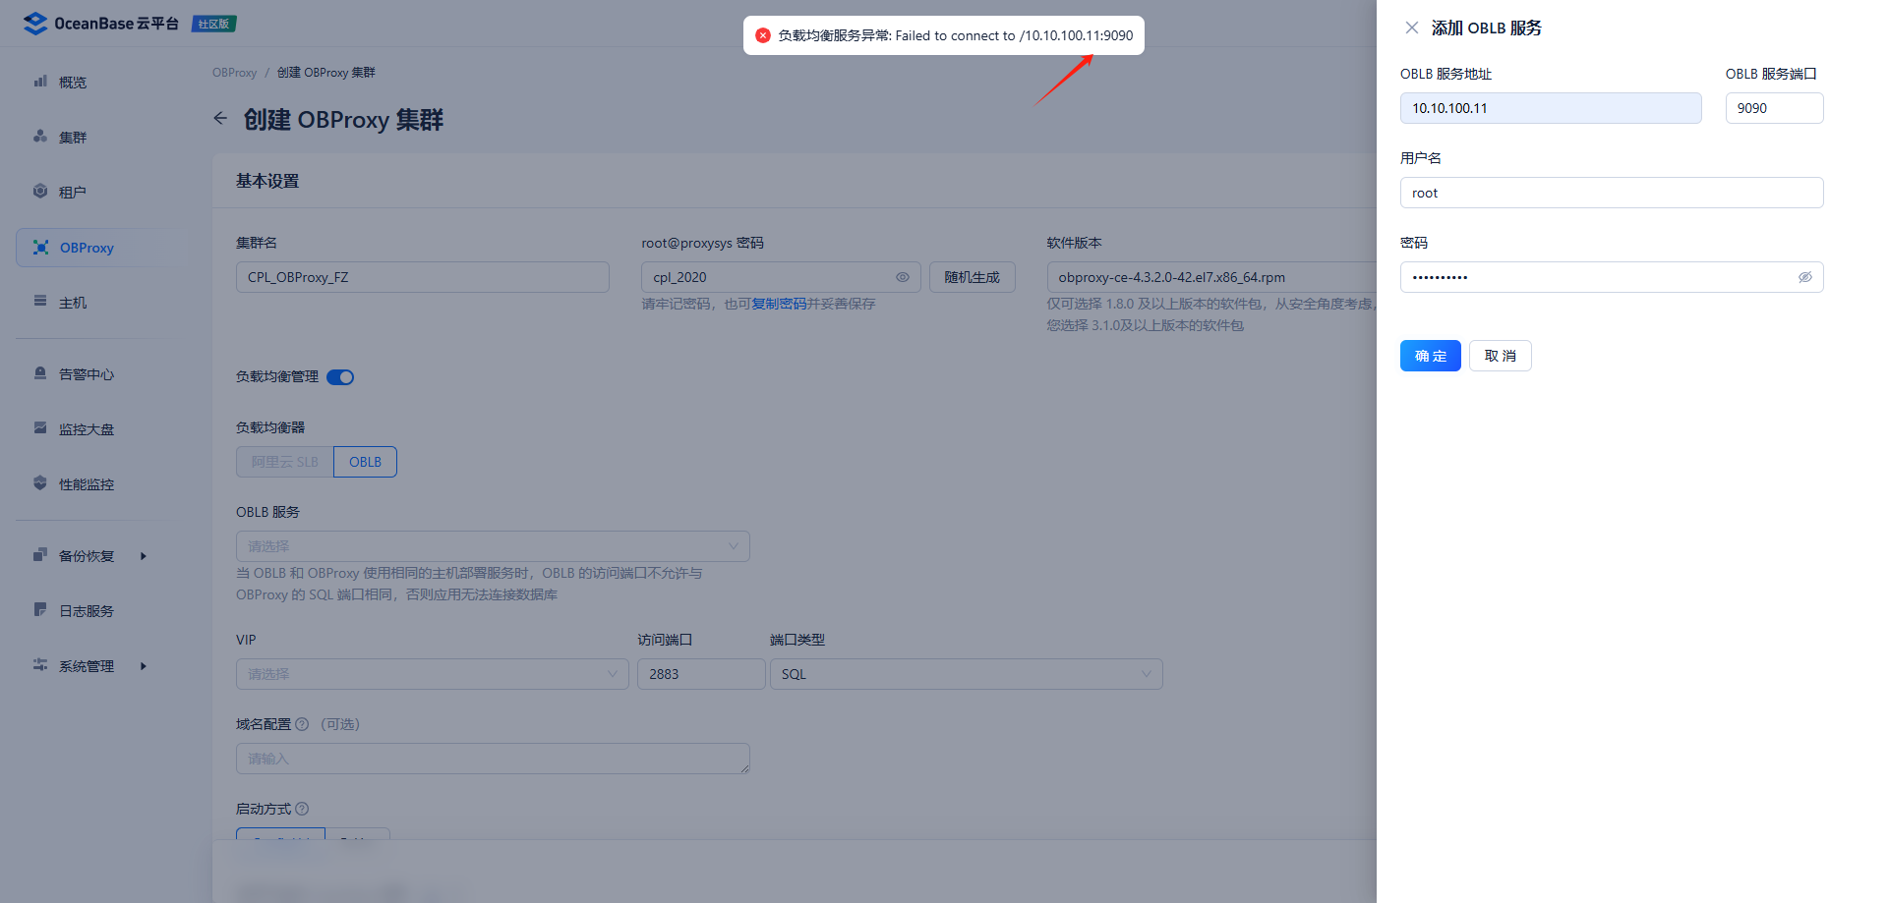1888x903 pixels.
Task: Open the OBLB 服务 dropdown
Action: (493, 546)
